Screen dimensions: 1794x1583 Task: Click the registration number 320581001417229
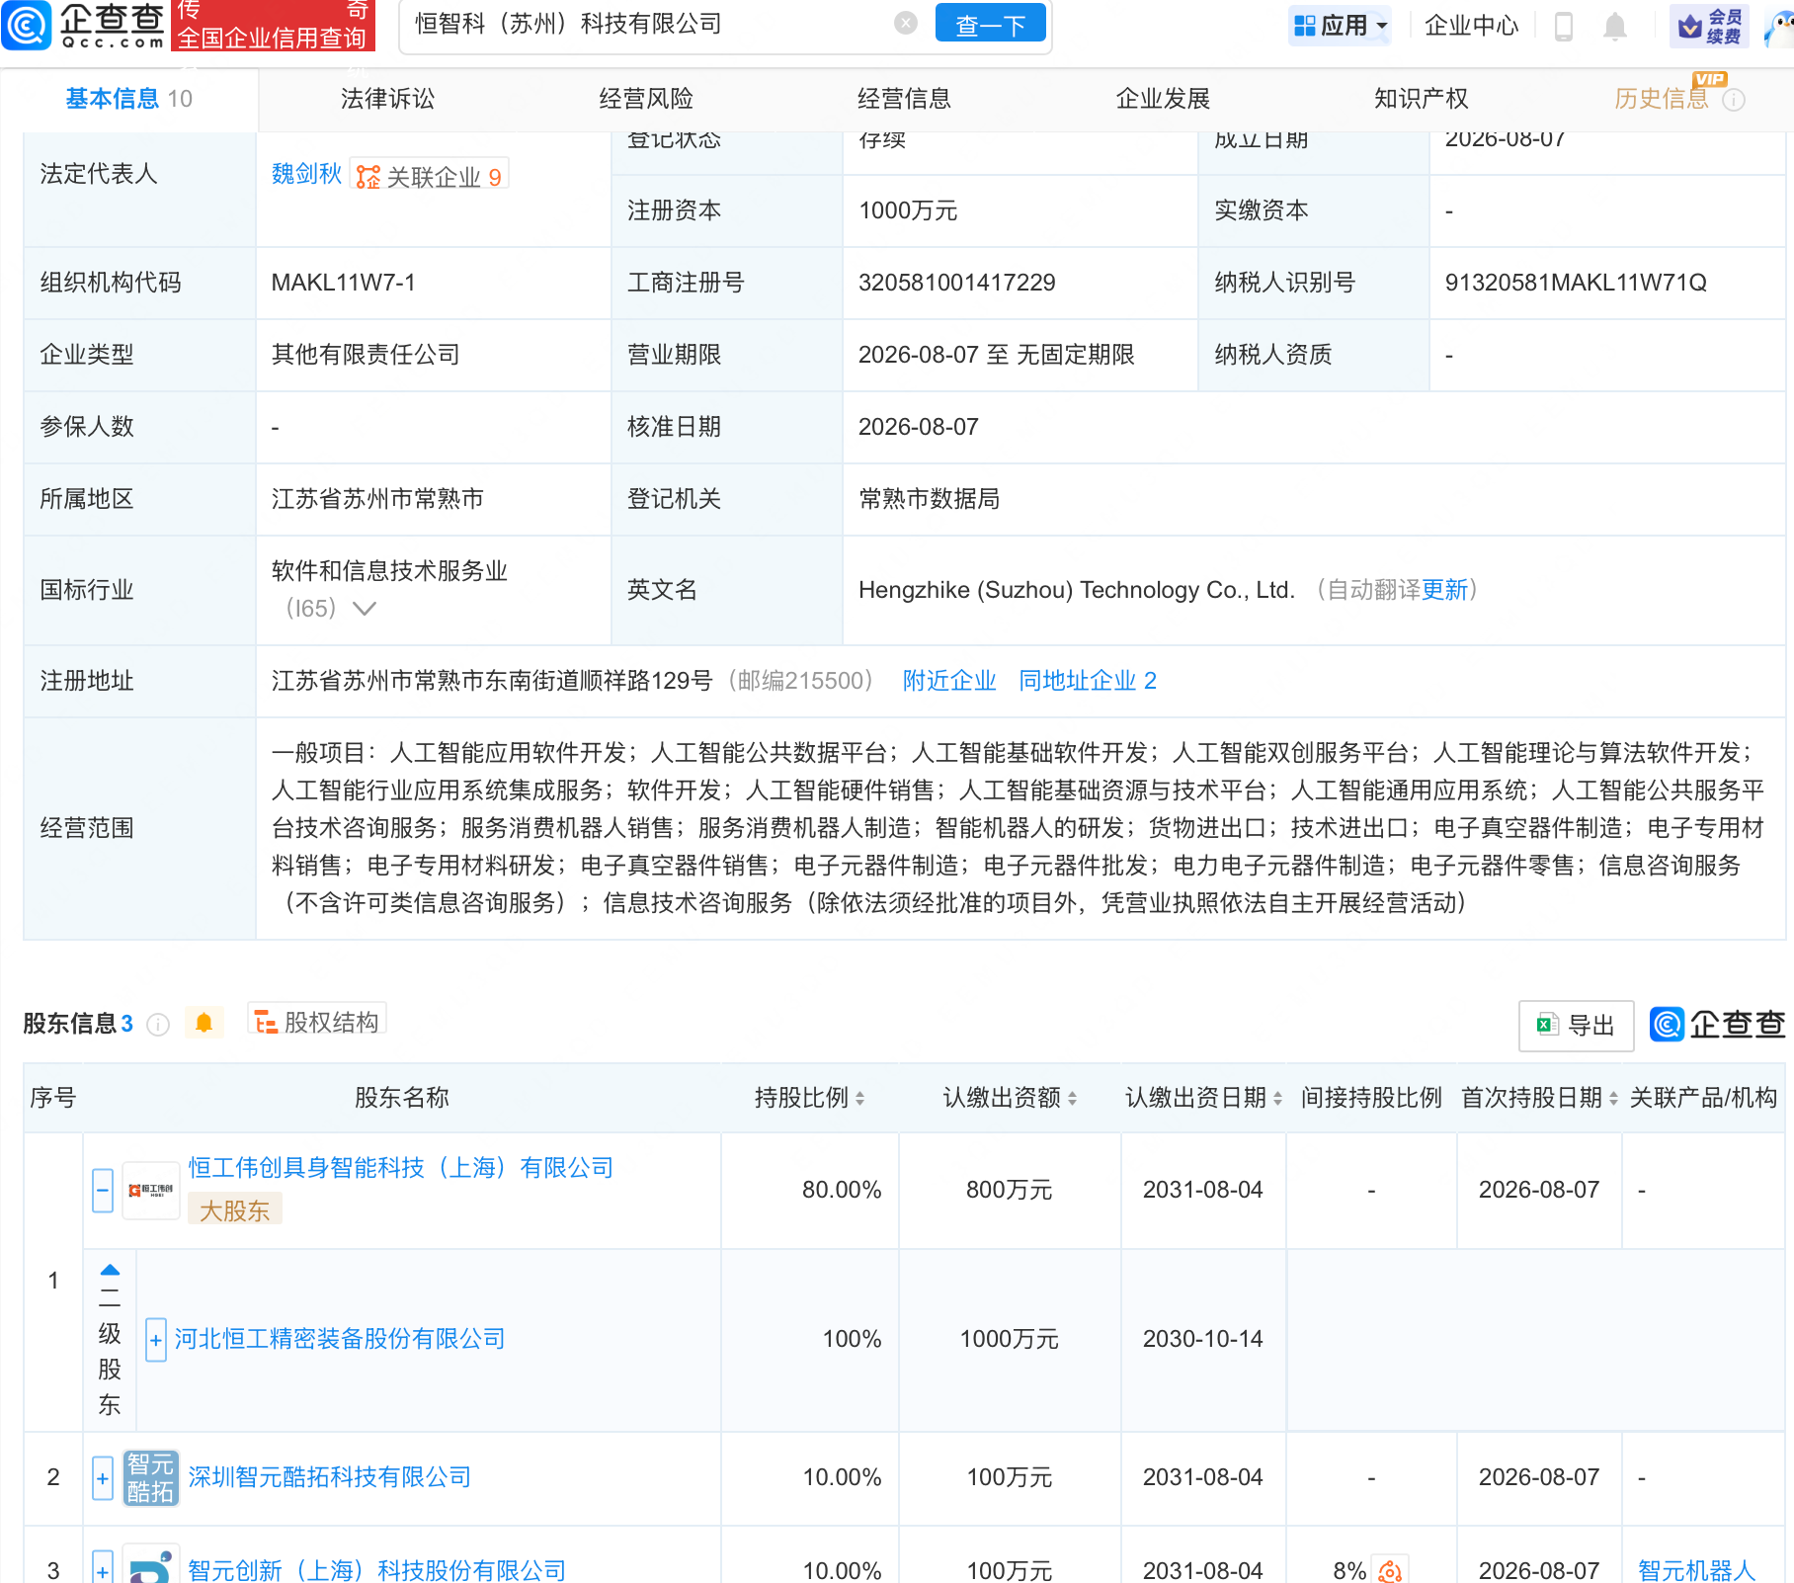957,283
